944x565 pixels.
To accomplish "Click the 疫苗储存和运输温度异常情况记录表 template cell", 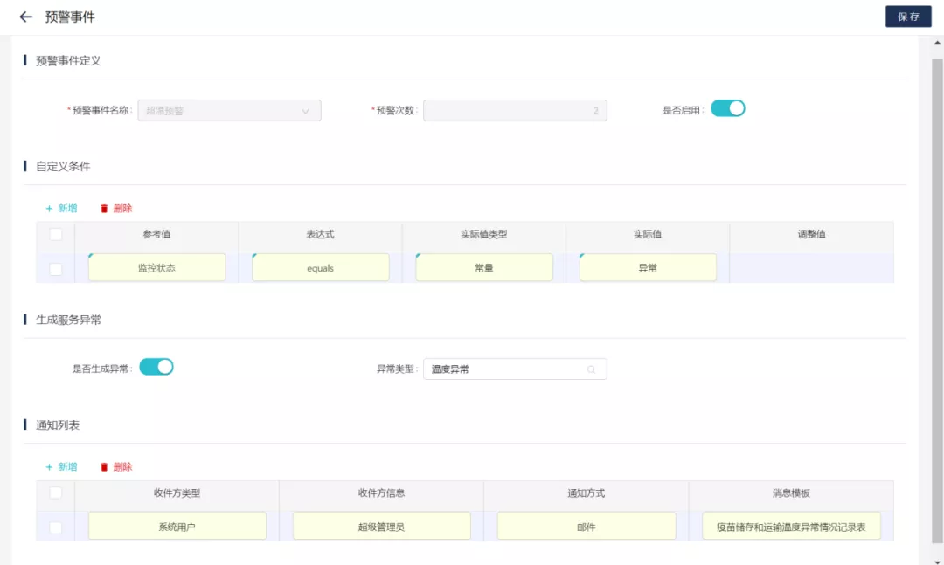I will (x=791, y=527).
